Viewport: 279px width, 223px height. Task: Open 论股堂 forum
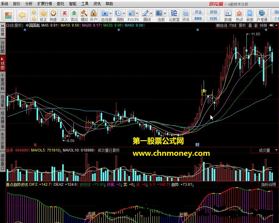tap(174, 15)
